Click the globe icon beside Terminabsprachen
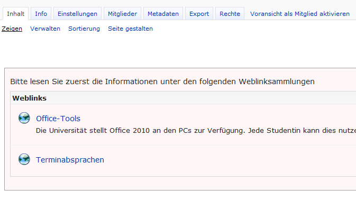Viewport: 356px width, 199px height. pos(24,159)
